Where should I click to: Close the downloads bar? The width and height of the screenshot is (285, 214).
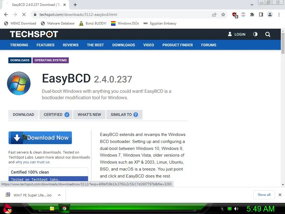pos(280,195)
